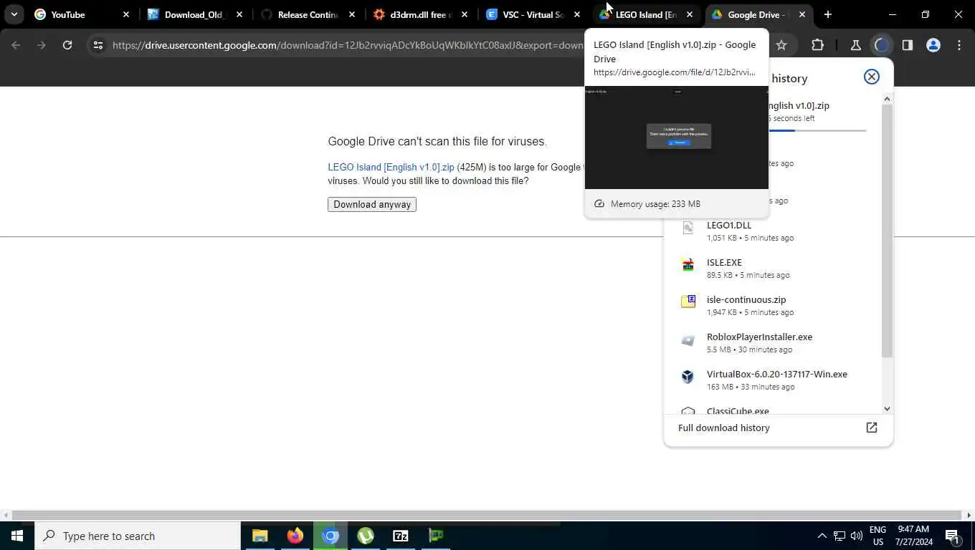Bookmark this page with star icon
975x550 pixels.
tap(781, 45)
